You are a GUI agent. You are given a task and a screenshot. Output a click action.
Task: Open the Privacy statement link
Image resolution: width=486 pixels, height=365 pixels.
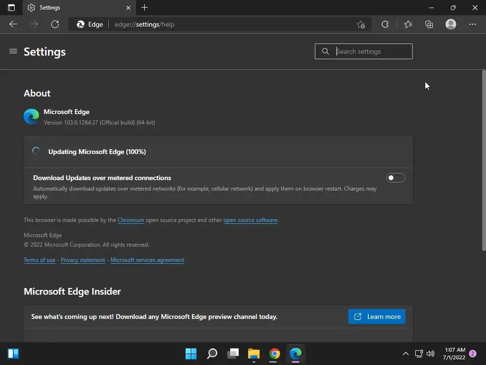[83, 260]
